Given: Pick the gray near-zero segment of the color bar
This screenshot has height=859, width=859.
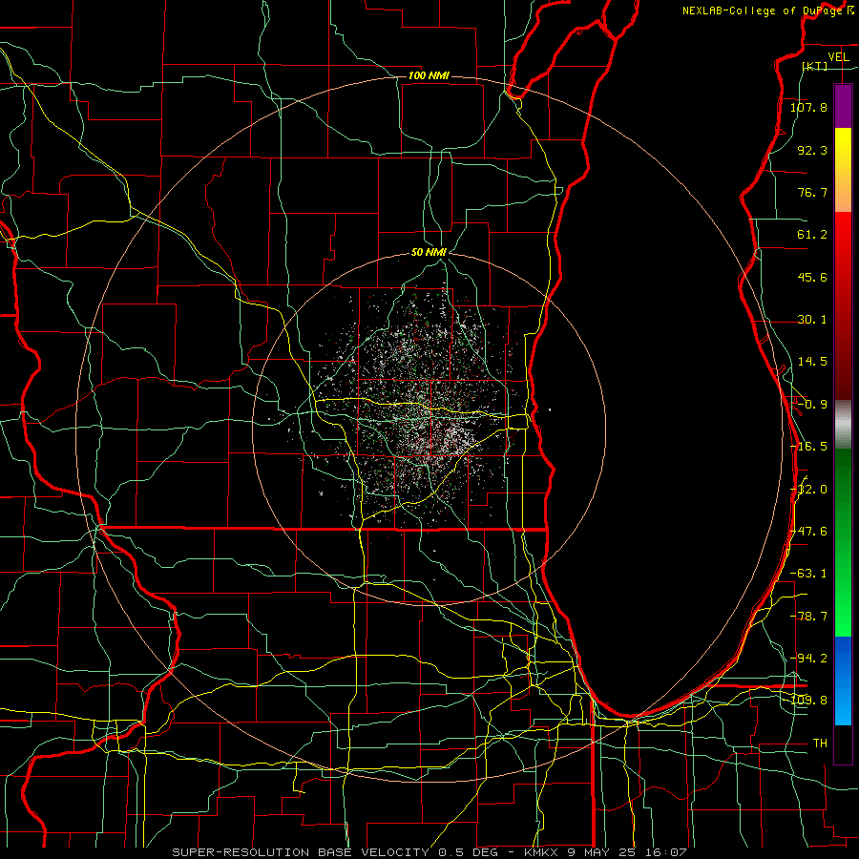Looking at the screenshot, I should [843, 425].
